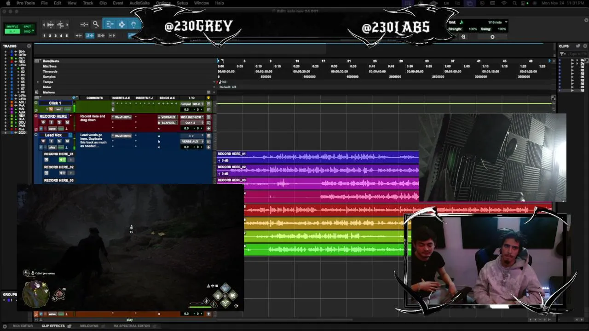Select zoom preset 3
This screenshot has width=589, height=331.
click(56, 36)
